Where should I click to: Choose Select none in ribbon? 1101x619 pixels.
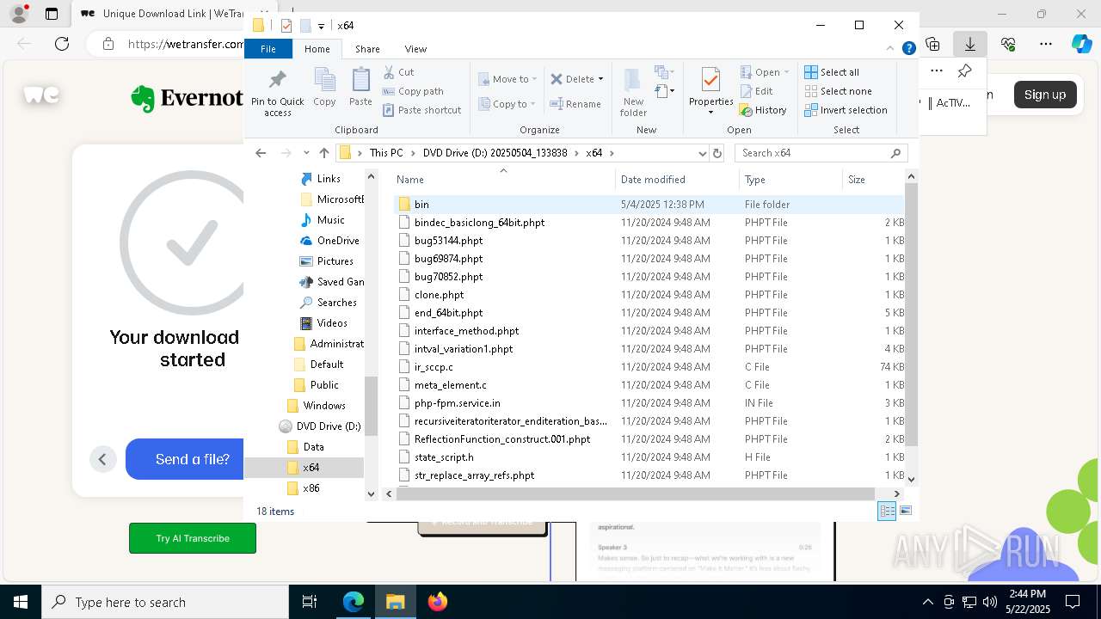coord(838,91)
